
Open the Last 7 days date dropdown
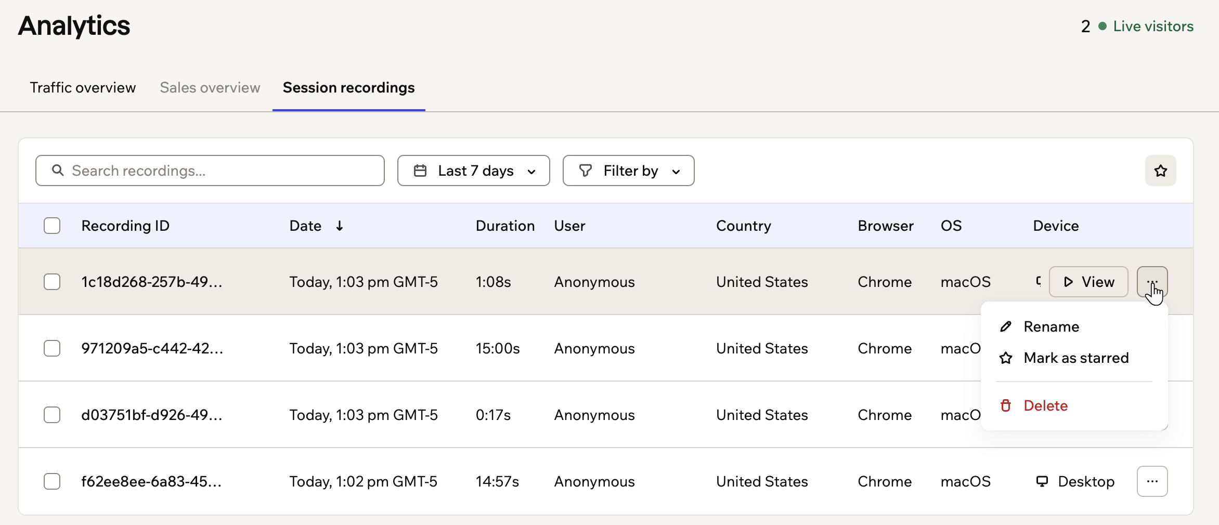point(473,170)
